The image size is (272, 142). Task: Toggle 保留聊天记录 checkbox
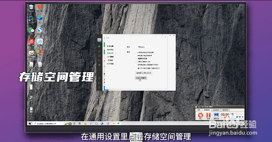(x=136, y=59)
